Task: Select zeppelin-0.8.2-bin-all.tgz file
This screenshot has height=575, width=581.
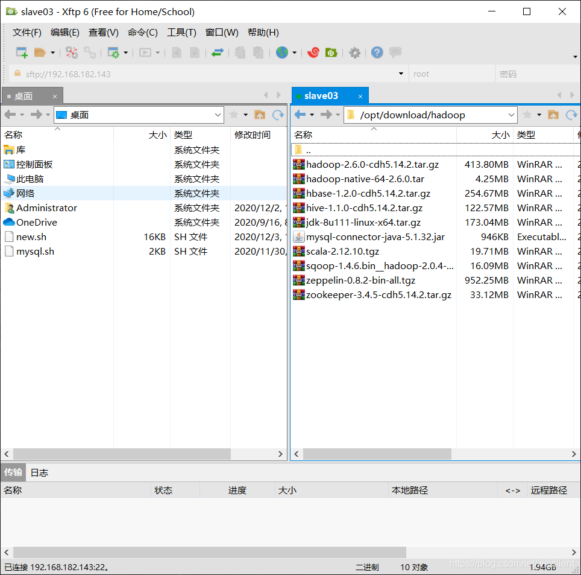Action: point(360,281)
